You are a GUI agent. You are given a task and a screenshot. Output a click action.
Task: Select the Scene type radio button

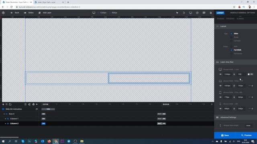(231, 37)
